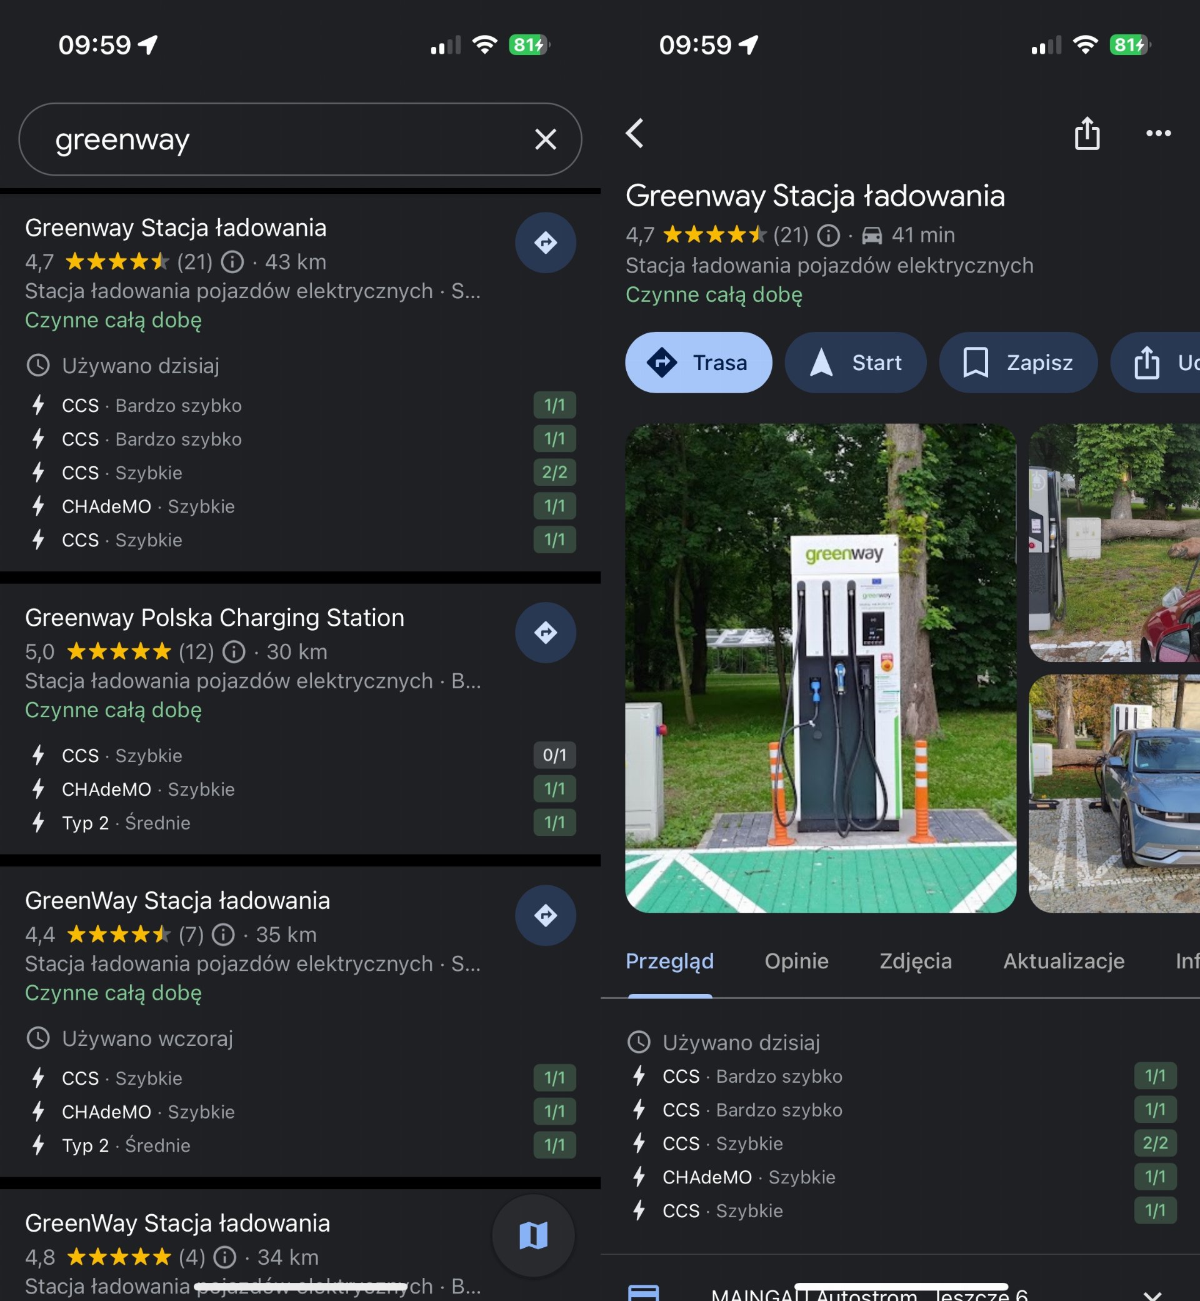Image resolution: width=1200 pixels, height=1301 pixels.
Task: Tap 'Typ 2 · Średnie' under 35 km station
Action: point(126,1145)
